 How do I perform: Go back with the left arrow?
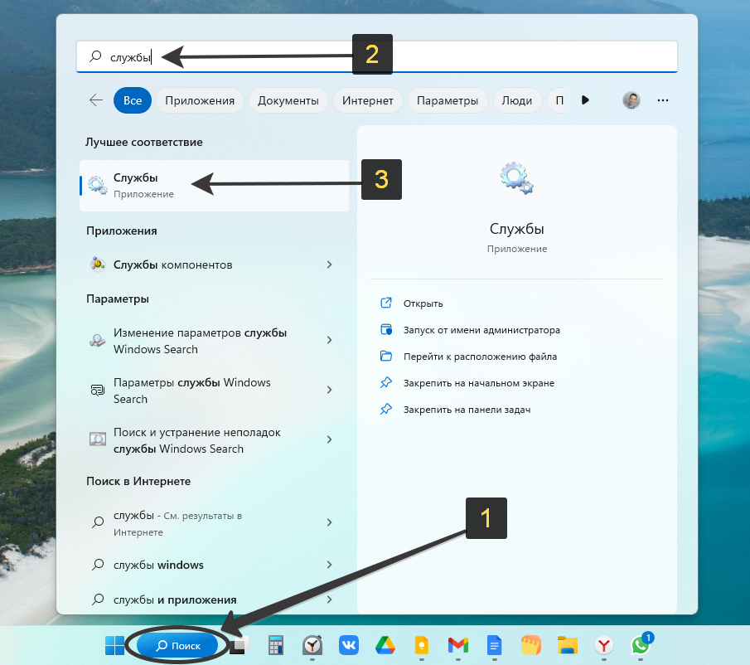[96, 100]
